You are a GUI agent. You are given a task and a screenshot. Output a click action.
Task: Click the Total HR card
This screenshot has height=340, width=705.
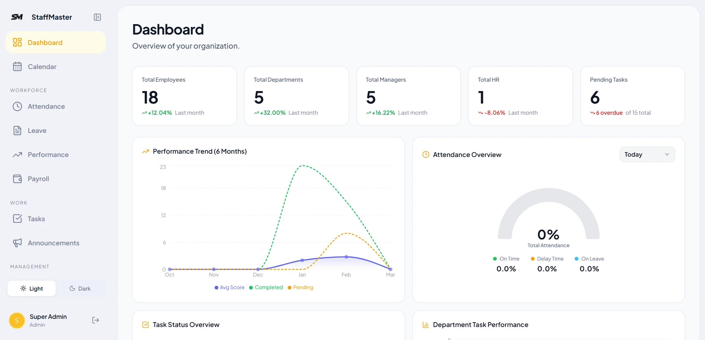pos(520,96)
